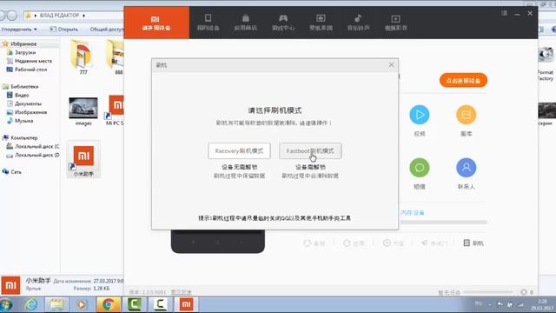556x313 pixels.
Task: Open the Wallpaper tab with picture icon
Action: click(x=321, y=23)
